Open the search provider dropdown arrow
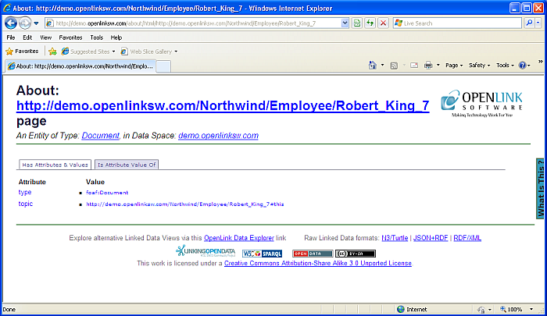The height and width of the screenshot is (316, 547). tap(538, 23)
